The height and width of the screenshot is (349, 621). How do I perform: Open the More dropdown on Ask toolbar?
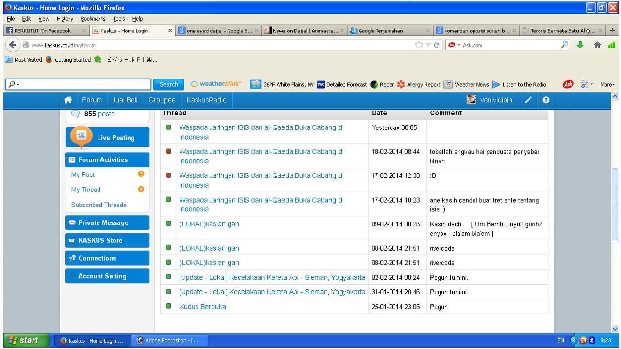[x=607, y=84]
